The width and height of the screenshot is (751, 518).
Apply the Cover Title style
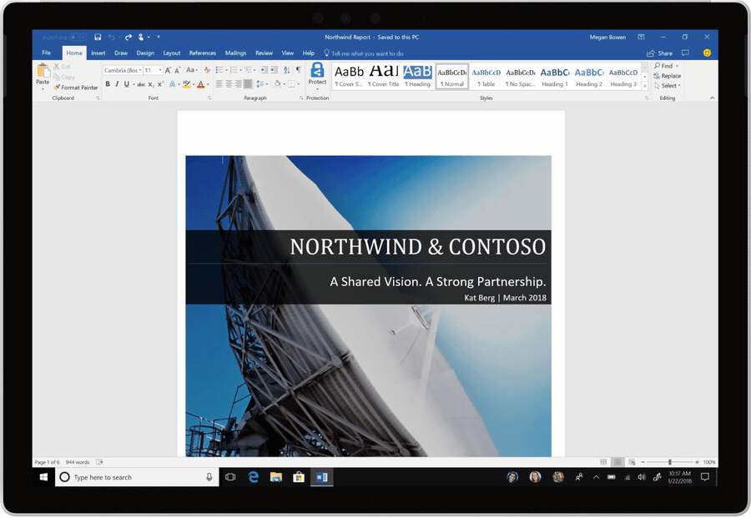tap(384, 77)
